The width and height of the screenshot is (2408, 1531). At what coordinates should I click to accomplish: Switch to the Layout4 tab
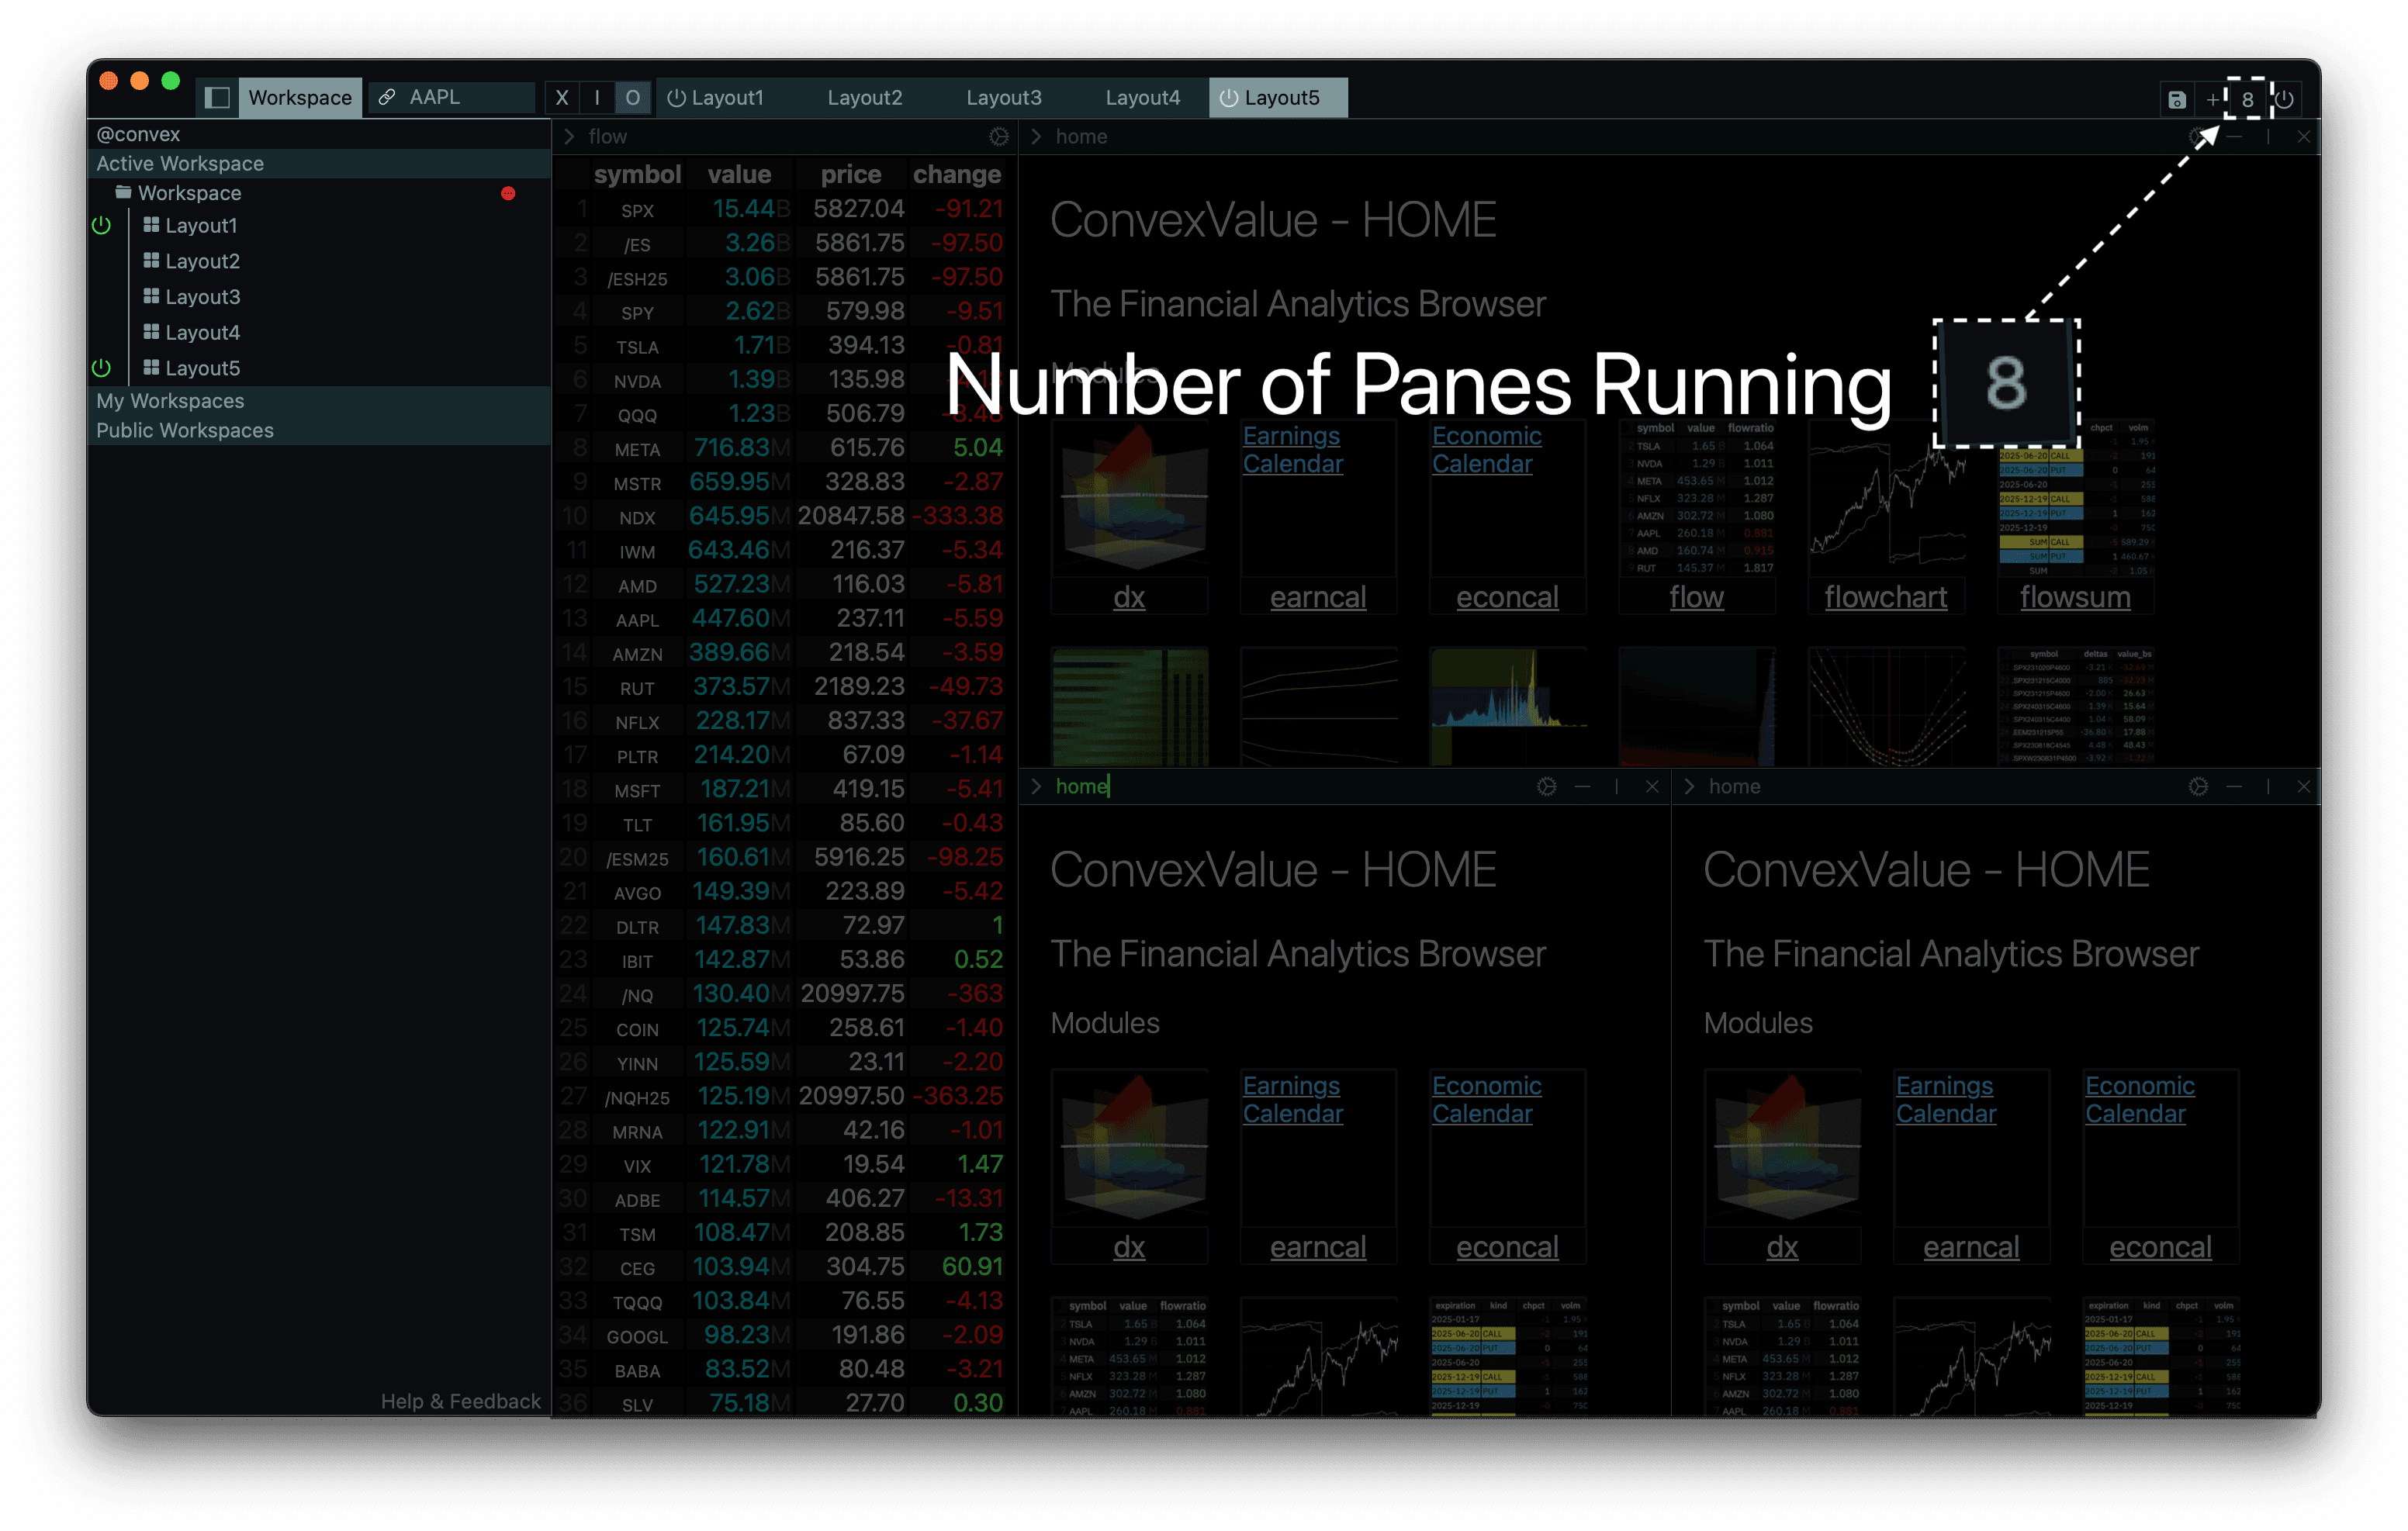tap(1143, 98)
